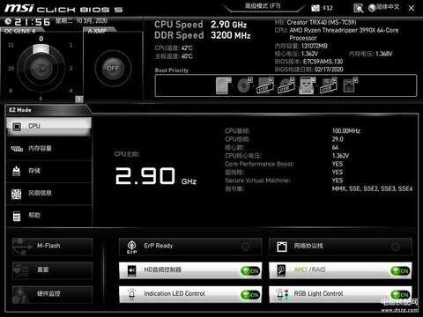Image resolution: width=423 pixels, height=317 pixels.
Task: Click the MMX, SSE, SSE2 instruction set text
Action: (x=372, y=188)
